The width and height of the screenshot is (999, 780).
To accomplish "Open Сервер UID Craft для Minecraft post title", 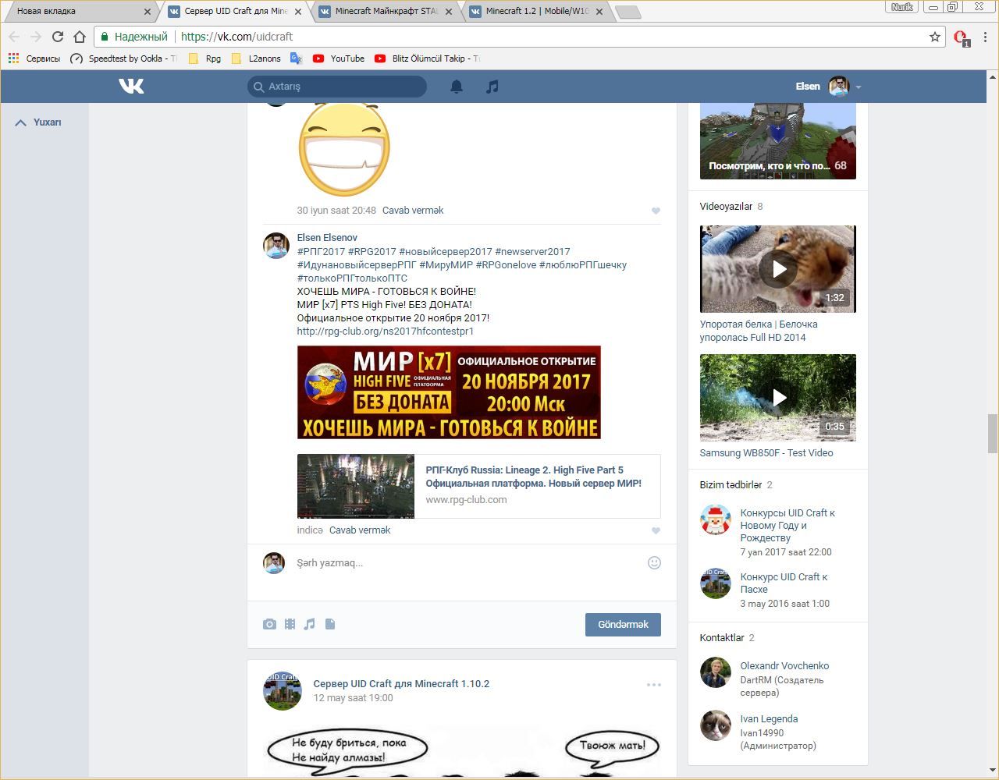I will [401, 684].
